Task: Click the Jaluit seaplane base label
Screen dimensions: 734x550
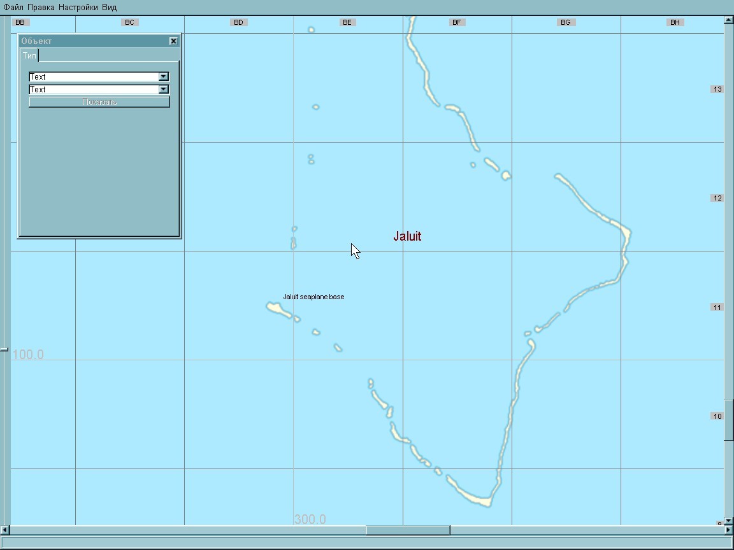Action: point(313,297)
